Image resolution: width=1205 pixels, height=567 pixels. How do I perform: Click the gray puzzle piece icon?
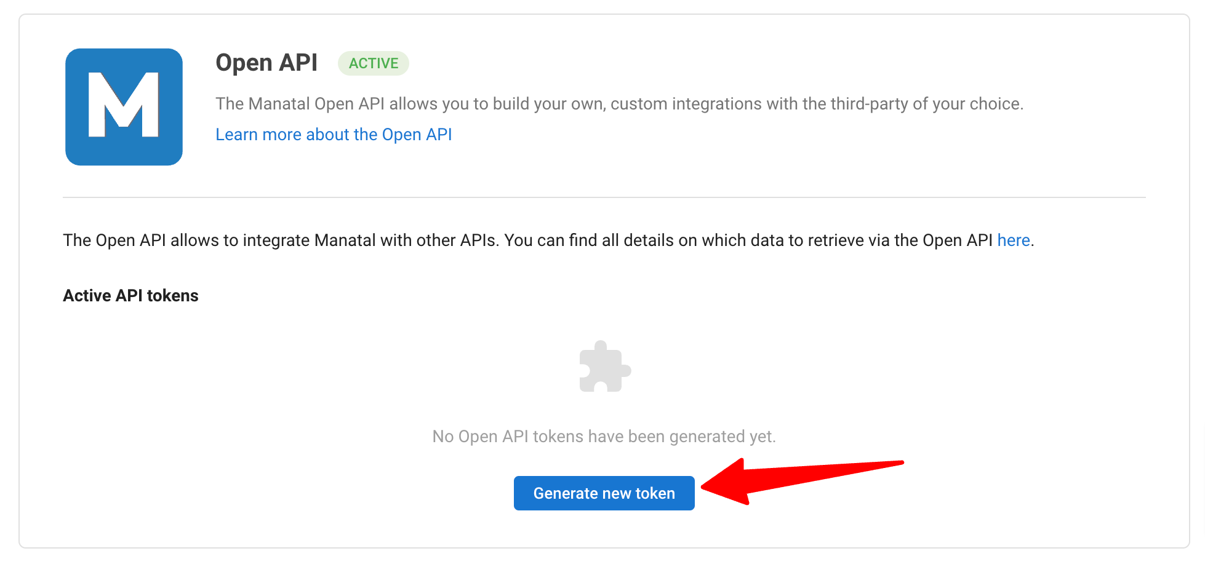[x=605, y=367]
